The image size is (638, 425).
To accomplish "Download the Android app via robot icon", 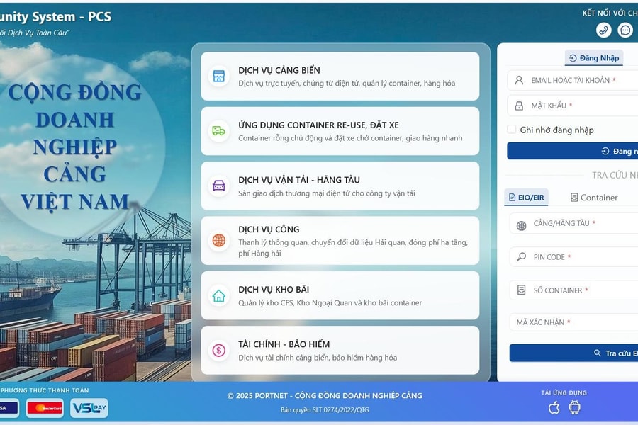I will click(575, 407).
